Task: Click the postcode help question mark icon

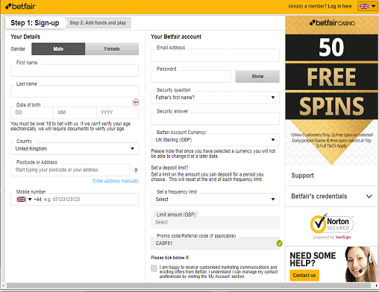Action: [x=136, y=170]
